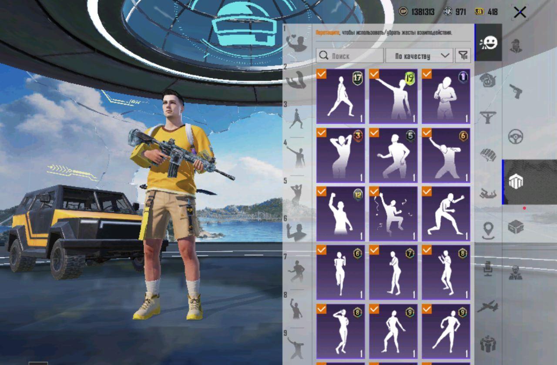
Task: Click the orange word Перетащите in the hint
Action: click(x=328, y=33)
